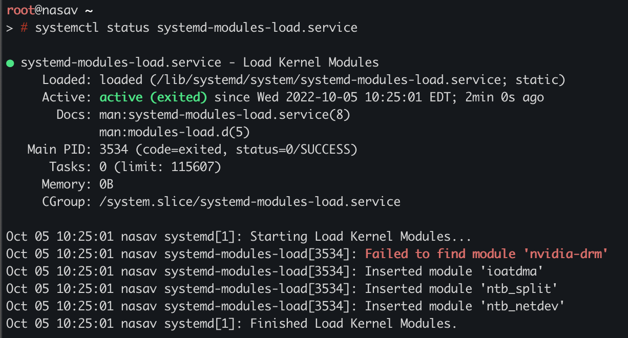This screenshot has height=338, width=628.
Task: Click the green 'active (exited)' status text
Action: (x=153, y=97)
